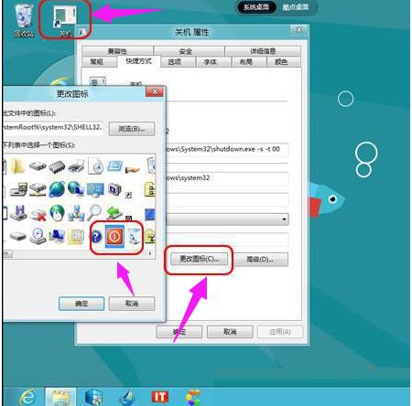Click 取消 in 关机 属性 window
The width and height of the screenshot is (412, 406).
click(230, 332)
